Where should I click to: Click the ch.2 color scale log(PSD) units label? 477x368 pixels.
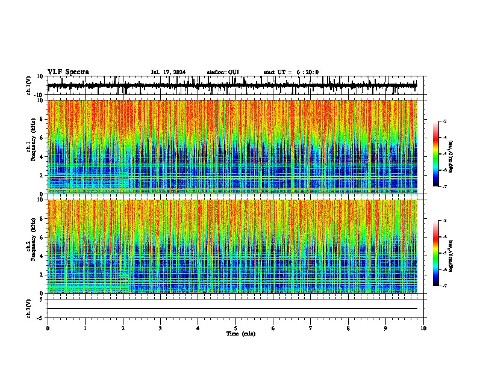coord(451,256)
